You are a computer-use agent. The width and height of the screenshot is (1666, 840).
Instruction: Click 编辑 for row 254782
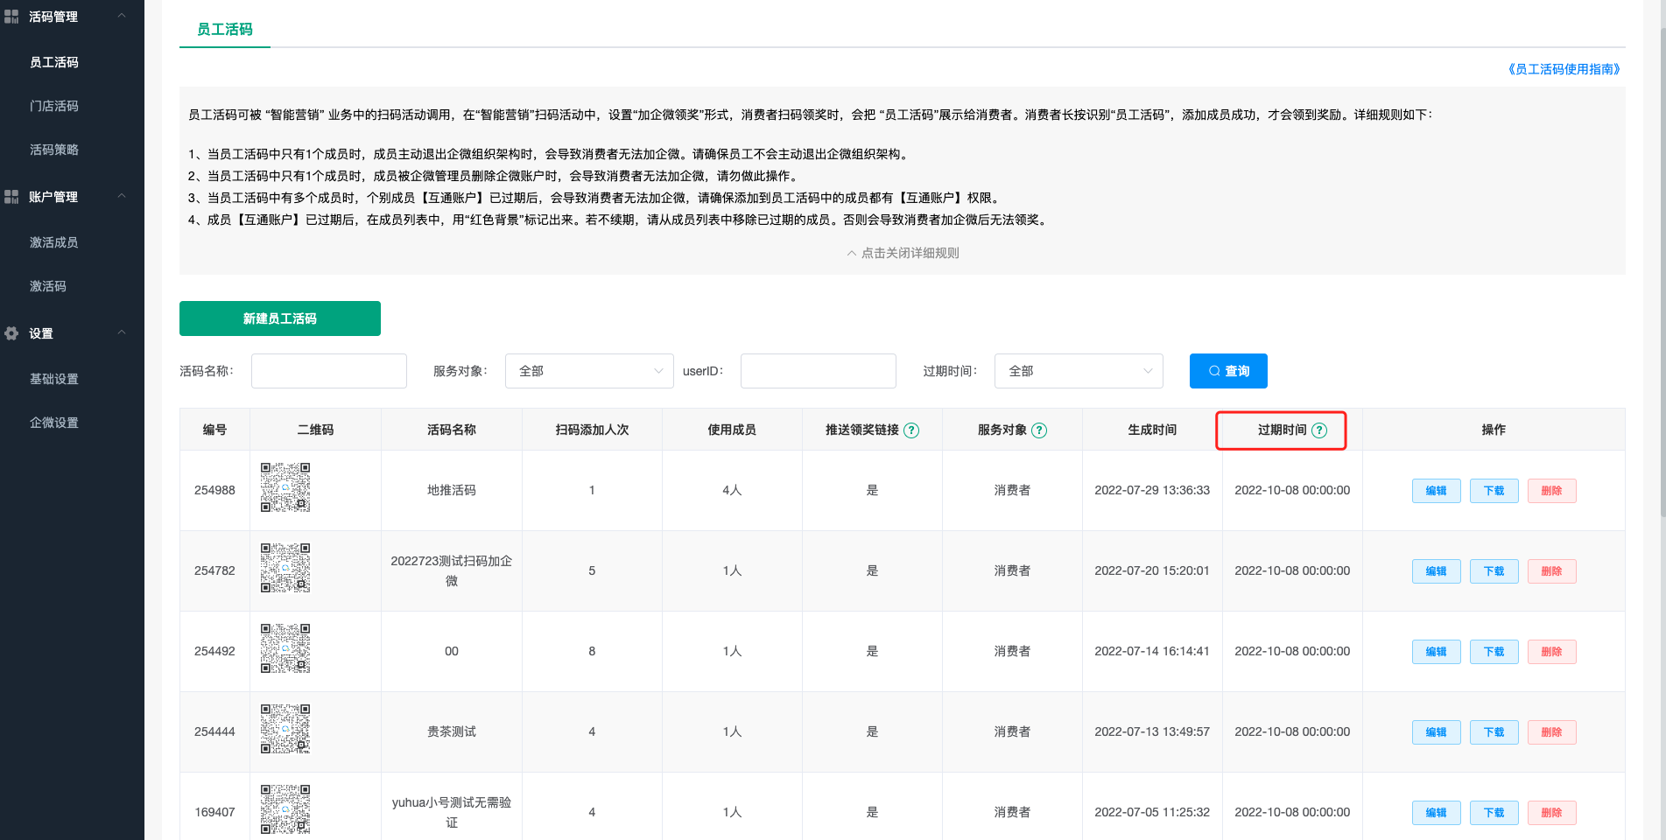(1437, 571)
